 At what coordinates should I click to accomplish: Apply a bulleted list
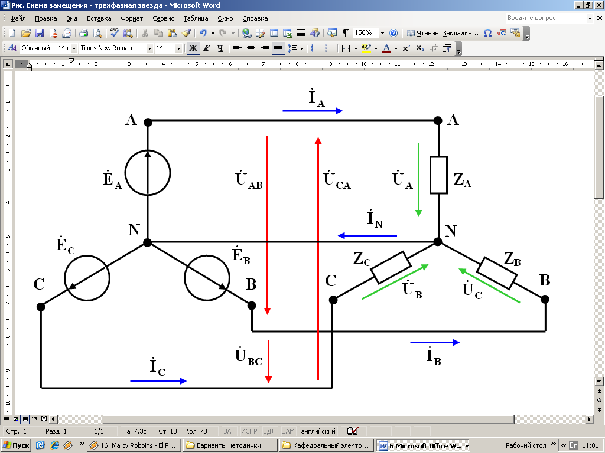click(x=328, y=48)
